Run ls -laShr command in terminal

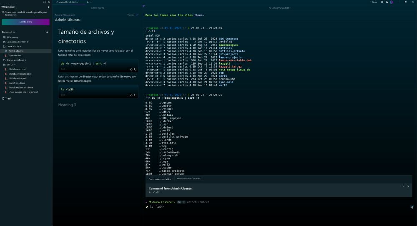(135, 95)
